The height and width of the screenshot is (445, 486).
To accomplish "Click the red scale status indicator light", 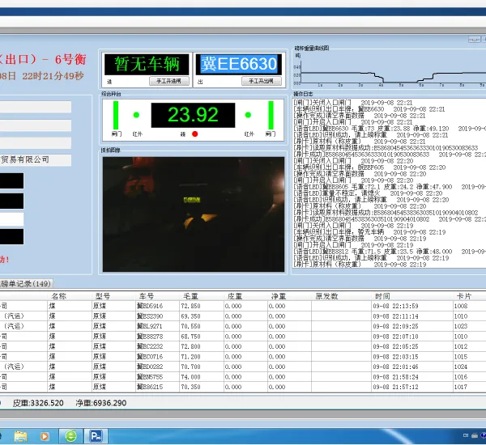I will tap(194, 134).
